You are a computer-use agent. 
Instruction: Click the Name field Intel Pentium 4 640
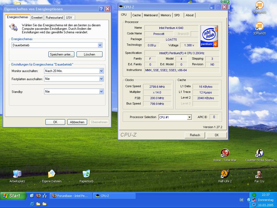point(171,28)
